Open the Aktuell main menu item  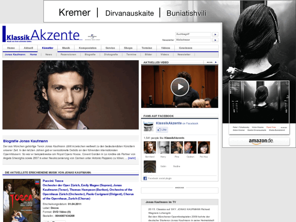click(x=29, y=48)
